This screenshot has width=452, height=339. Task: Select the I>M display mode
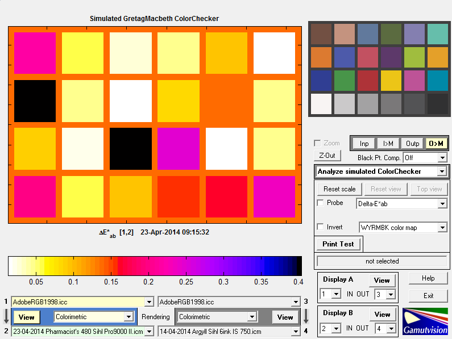click(x=388, y=144)
